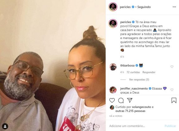Open the comment bubble icon
The width and height of the screenshot is (179, 131).
point(121,100)
